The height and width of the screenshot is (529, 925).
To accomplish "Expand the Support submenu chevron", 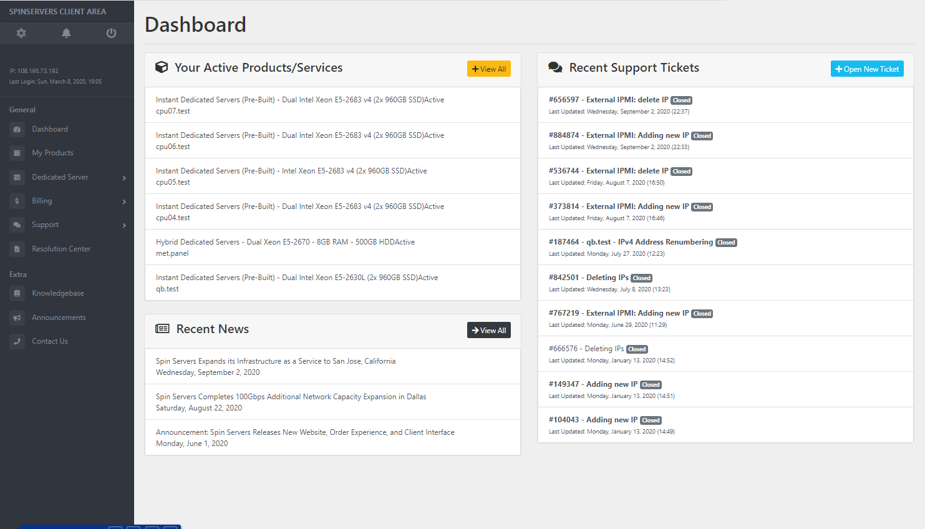I will pyautogui.click(x=124, y=225).
